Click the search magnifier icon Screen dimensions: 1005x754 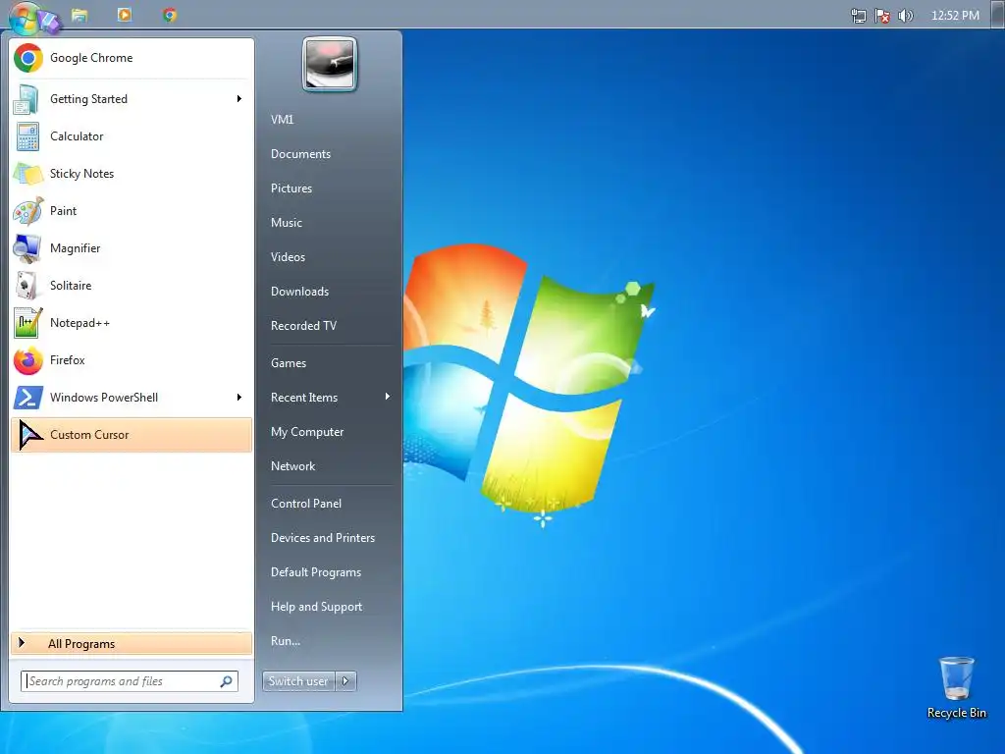227,681
